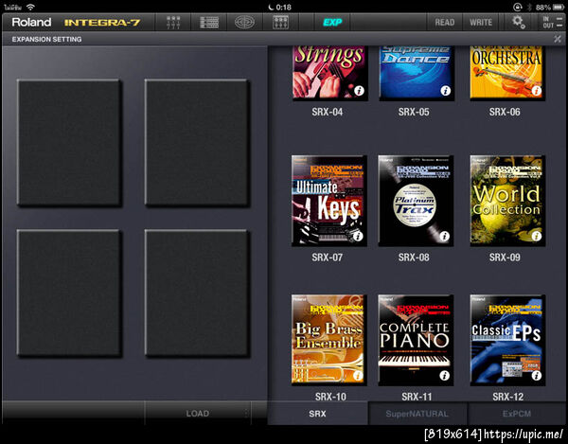Screen dimensions: 568x444
Task: Tap the Bluetooth status icon
Action: (529, 7)
